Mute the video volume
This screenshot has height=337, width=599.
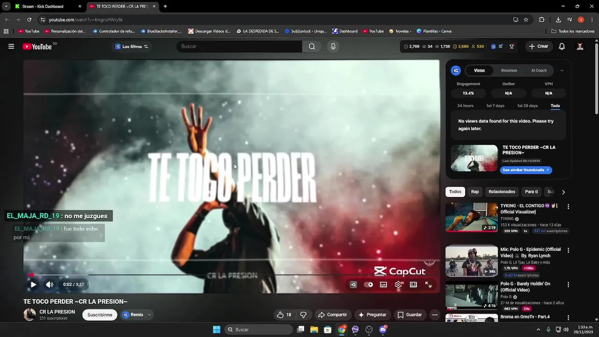click(x=50, y=285)
